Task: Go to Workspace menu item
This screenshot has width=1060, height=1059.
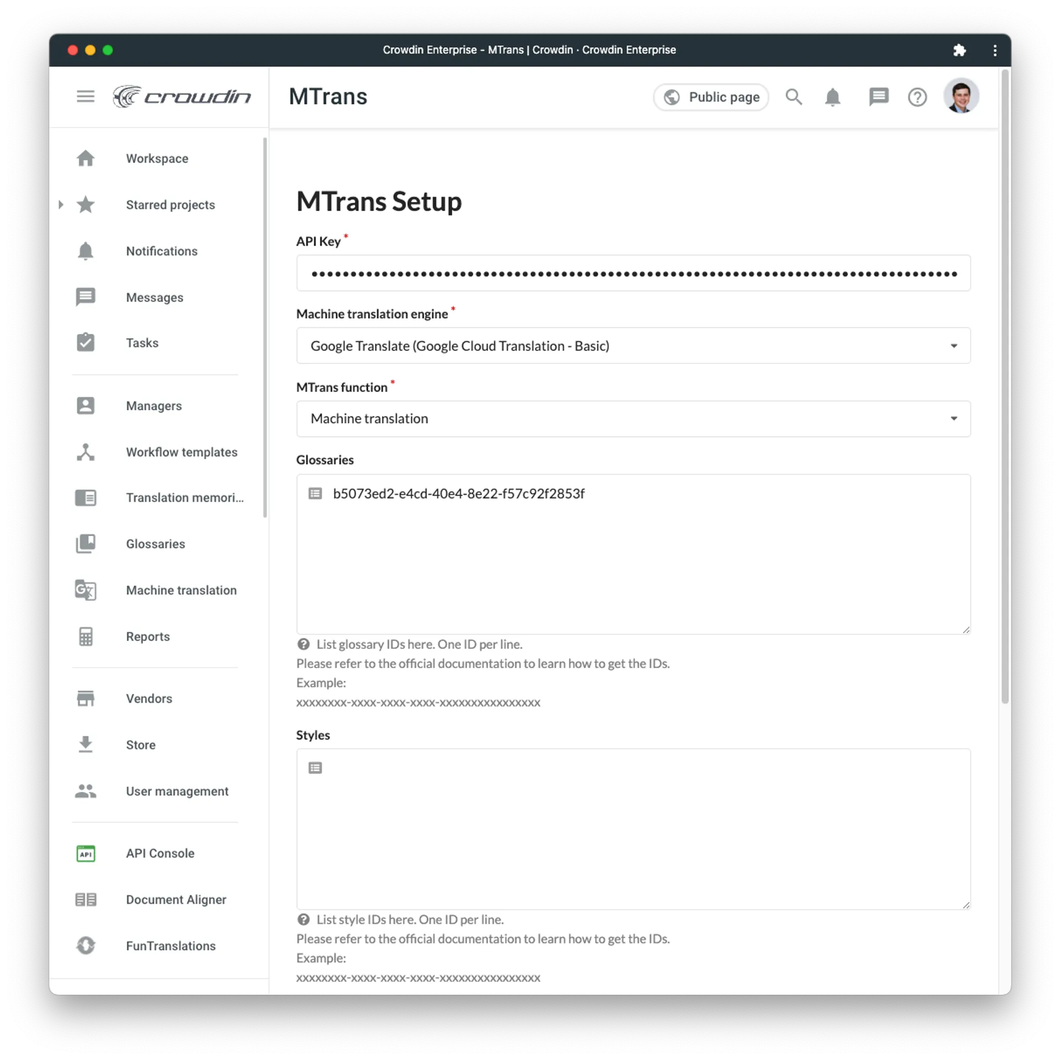Action: point(157,158)
